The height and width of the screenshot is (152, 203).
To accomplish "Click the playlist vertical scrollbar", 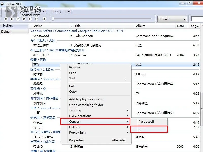I will pyautogui.click(x=202, y=109).
